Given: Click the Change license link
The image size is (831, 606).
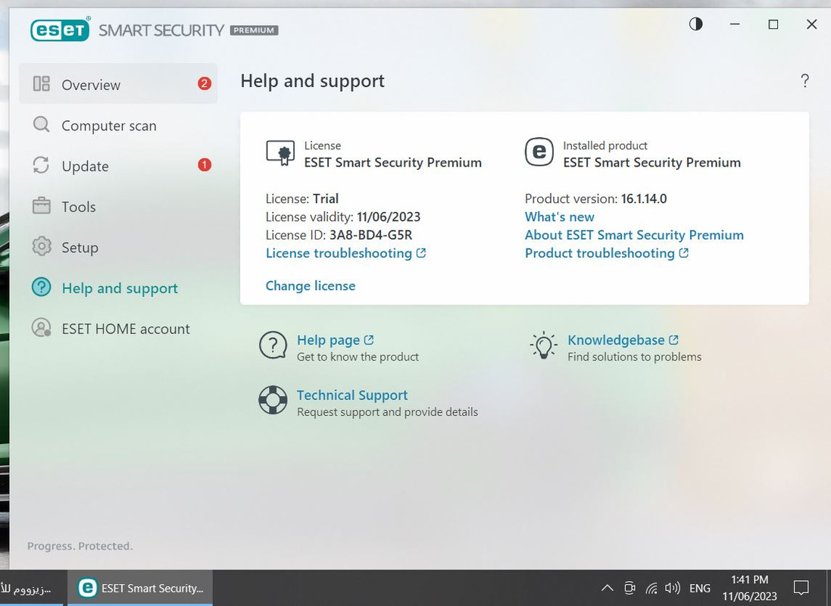Looking at the screenshot, I should click(x=311, y=286).
